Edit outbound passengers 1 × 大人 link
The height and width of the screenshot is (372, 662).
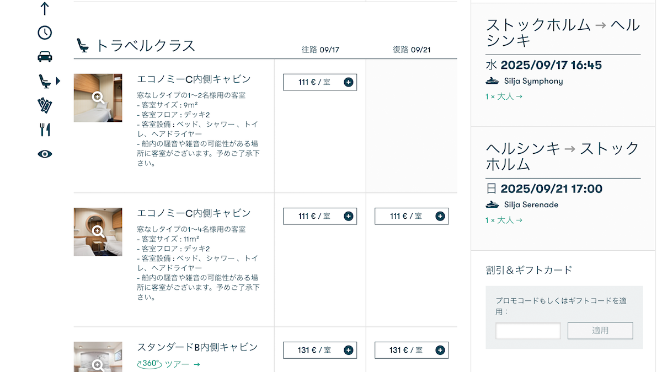click(x=504, y=96)
